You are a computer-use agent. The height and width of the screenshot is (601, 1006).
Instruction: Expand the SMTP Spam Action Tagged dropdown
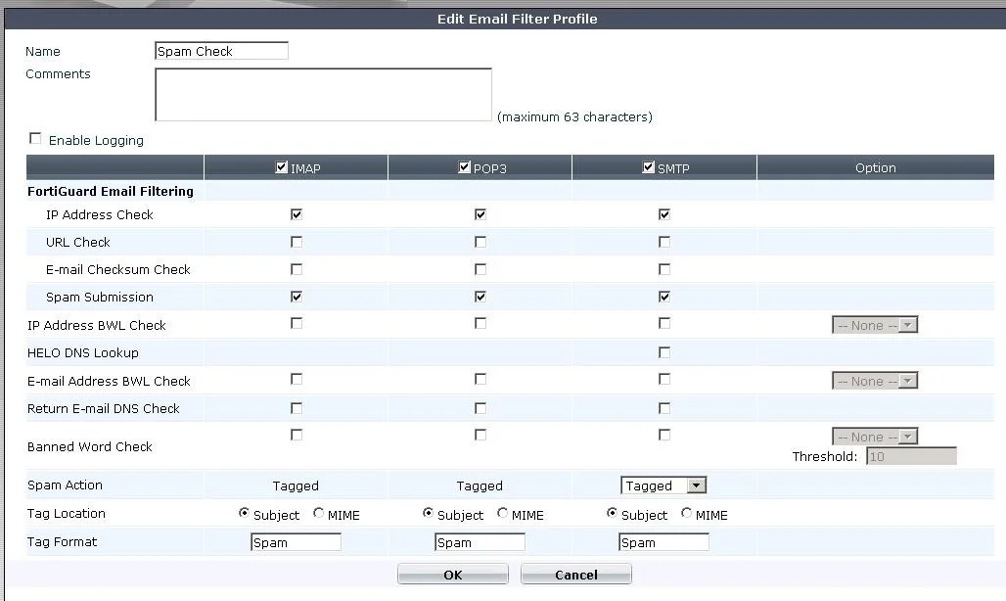(x=663, y=485)
